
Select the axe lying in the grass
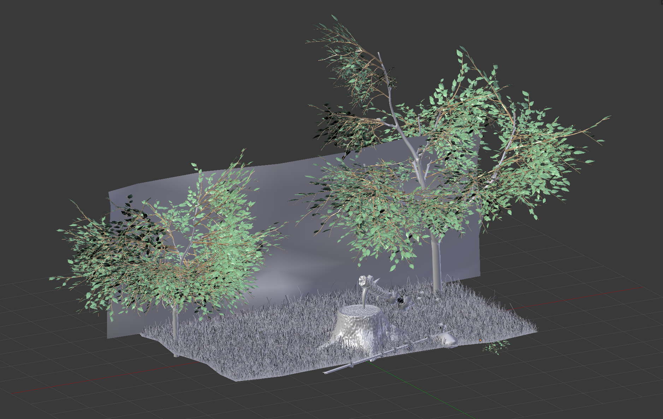click(390, 350)
